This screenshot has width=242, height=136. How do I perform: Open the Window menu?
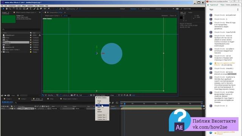[x=42, y=6]
